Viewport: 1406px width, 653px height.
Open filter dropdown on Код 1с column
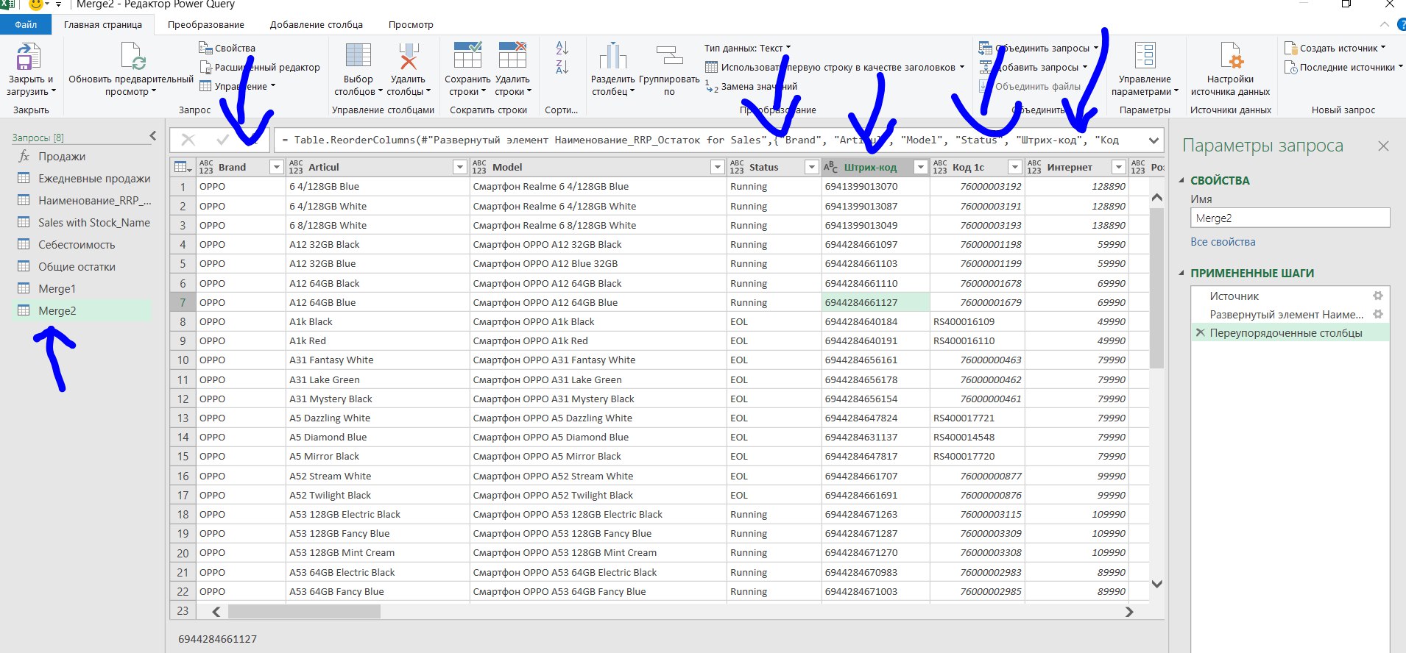tap(1015, 167)
